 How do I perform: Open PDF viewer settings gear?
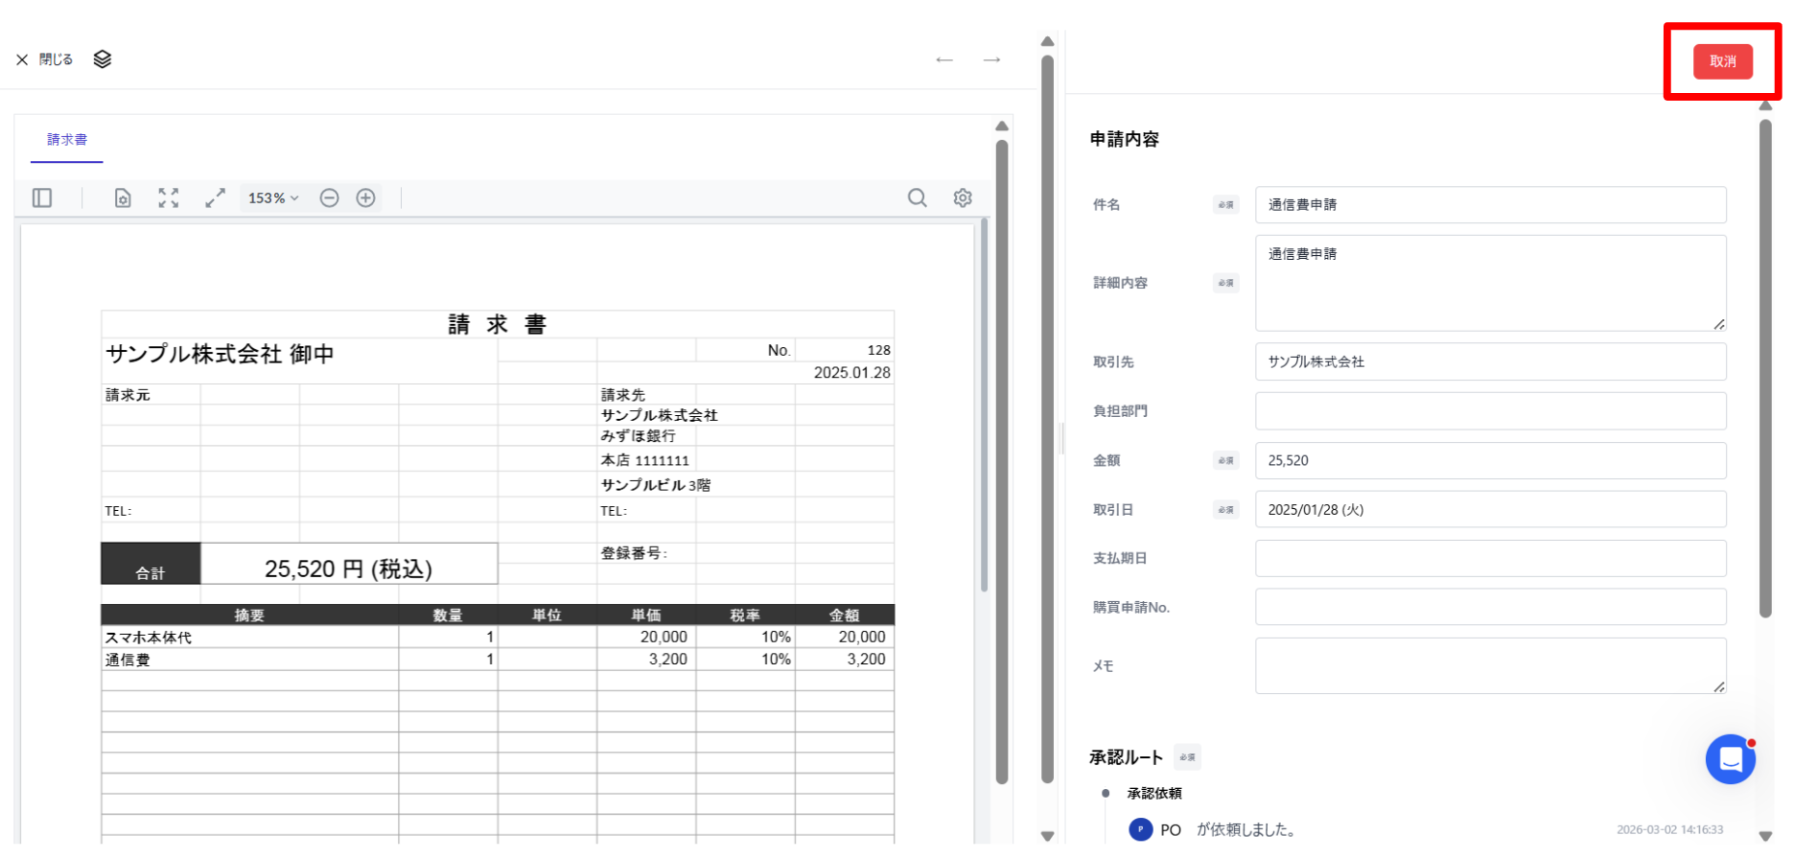(963, 197)
